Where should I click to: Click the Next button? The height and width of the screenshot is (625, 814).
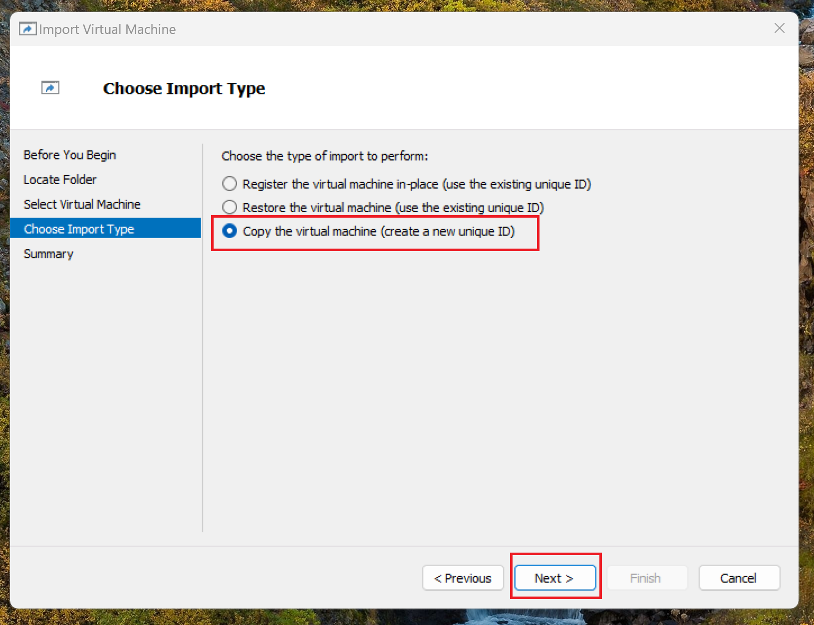click(x=555, y=578)
